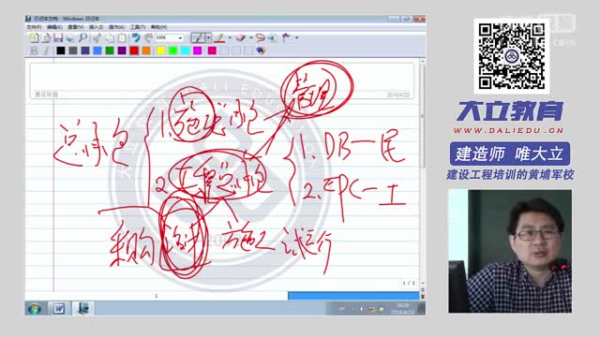The height and width of the screenshot is (337, 600).
Task: Expand the Pen settings dropdown arrow
Action: [208, 37]
